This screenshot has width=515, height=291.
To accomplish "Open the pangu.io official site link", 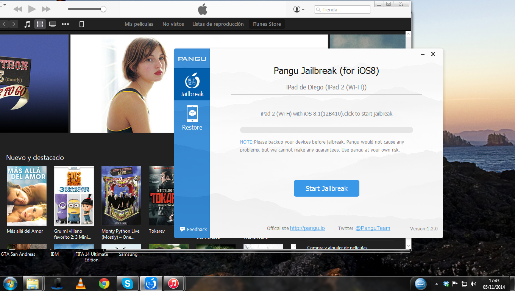I will tap(307, 228).
